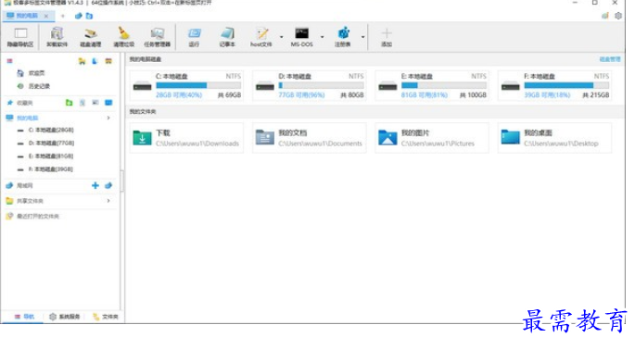Click the orange layout icon in sidebar header

click(x=108, y=61)
